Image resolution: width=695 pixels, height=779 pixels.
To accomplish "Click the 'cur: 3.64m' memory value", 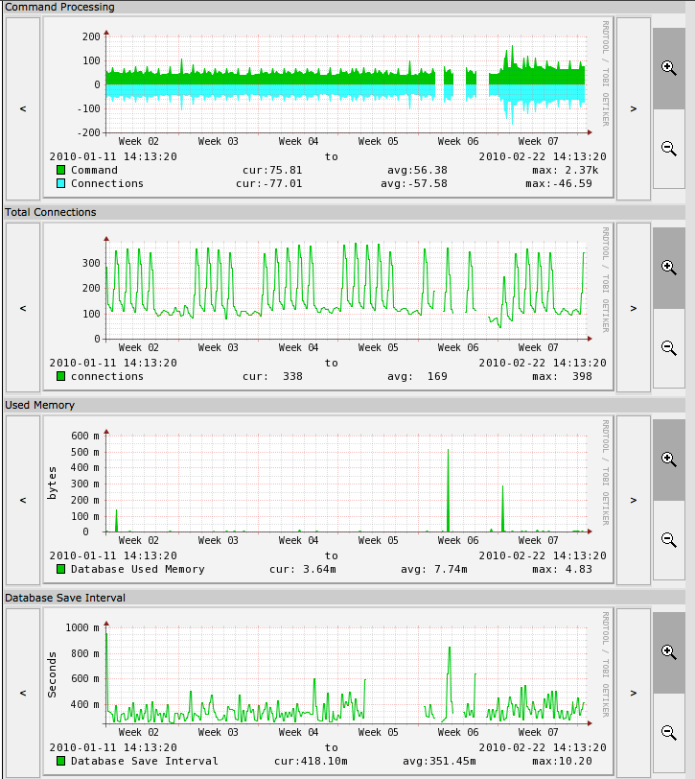I will [x=303, y=569].
